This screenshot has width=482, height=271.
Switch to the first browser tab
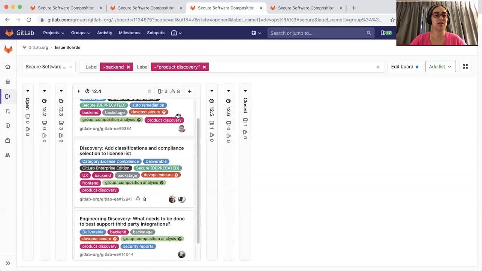coord(66,8)
